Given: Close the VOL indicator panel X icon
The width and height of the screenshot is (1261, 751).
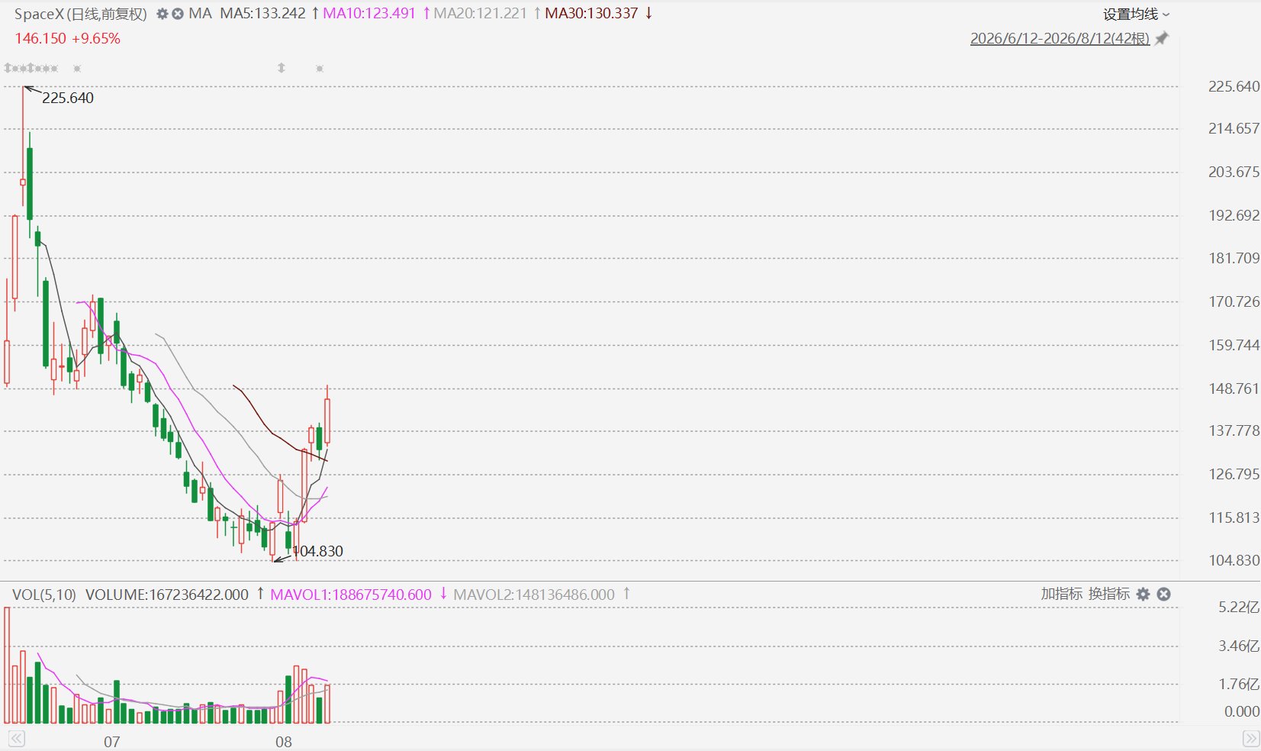Looking at the screenshot, I should [x=1163, y=594].
